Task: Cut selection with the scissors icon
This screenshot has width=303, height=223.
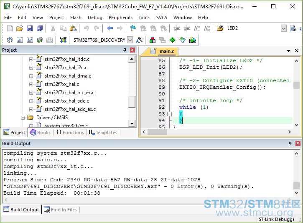Action: tap(53, 28)
